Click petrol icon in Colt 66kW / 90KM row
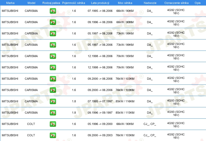 (x=53, y=124)
